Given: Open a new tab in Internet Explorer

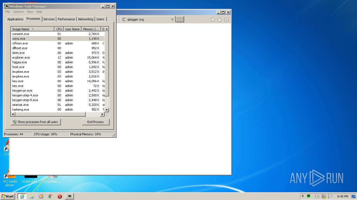Looking at the screenshot, I should tap(180, 19).
